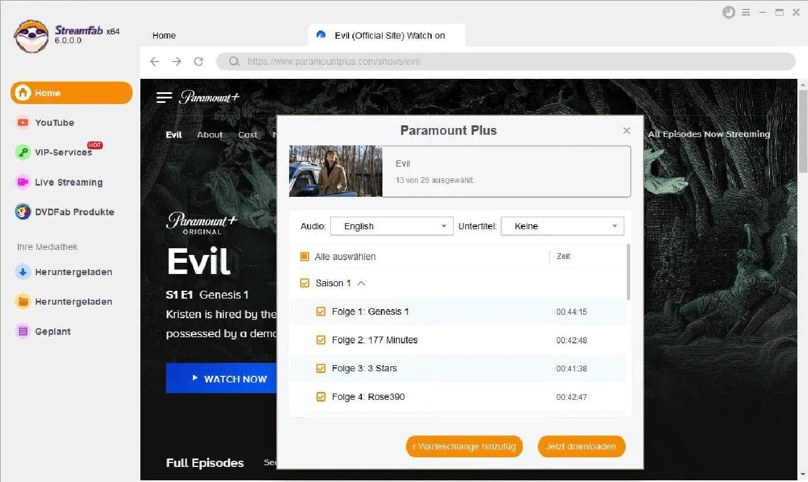Click the purple Geplant icon
Screen dimensions: 808x482
23,331
